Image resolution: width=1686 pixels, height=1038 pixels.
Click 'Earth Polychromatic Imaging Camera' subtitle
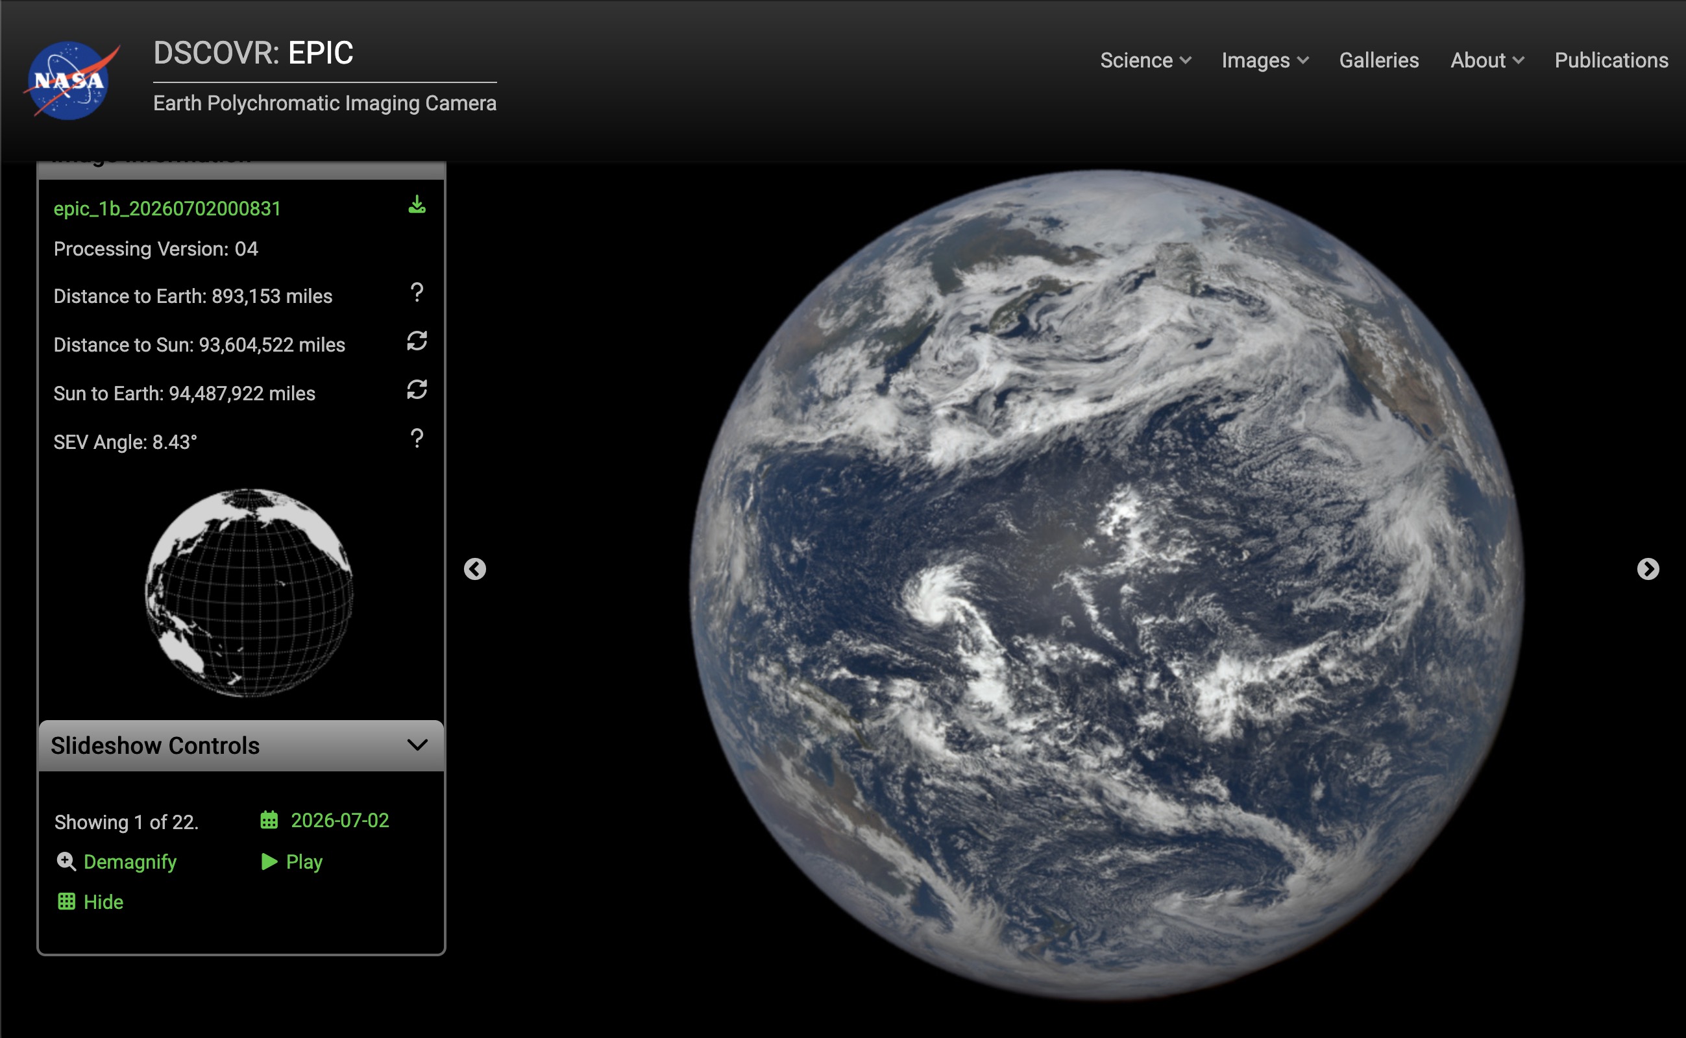(325, 103)
